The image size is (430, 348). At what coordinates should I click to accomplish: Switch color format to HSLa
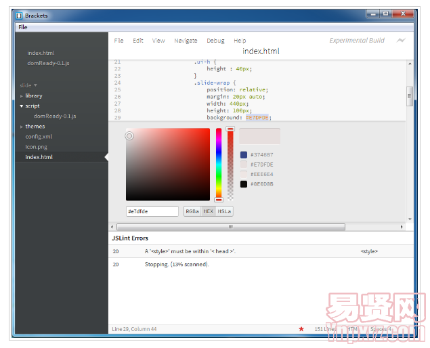(x=224, y=211)
